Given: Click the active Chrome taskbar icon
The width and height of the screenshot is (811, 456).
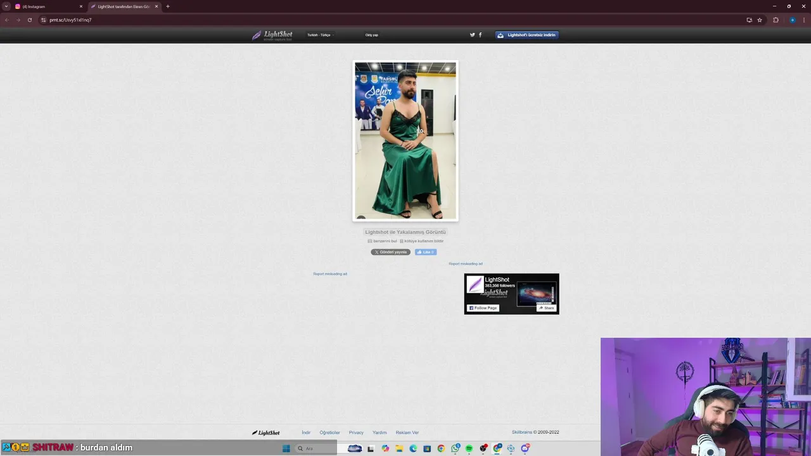Looking at the screenshot, I should point(497,448).
